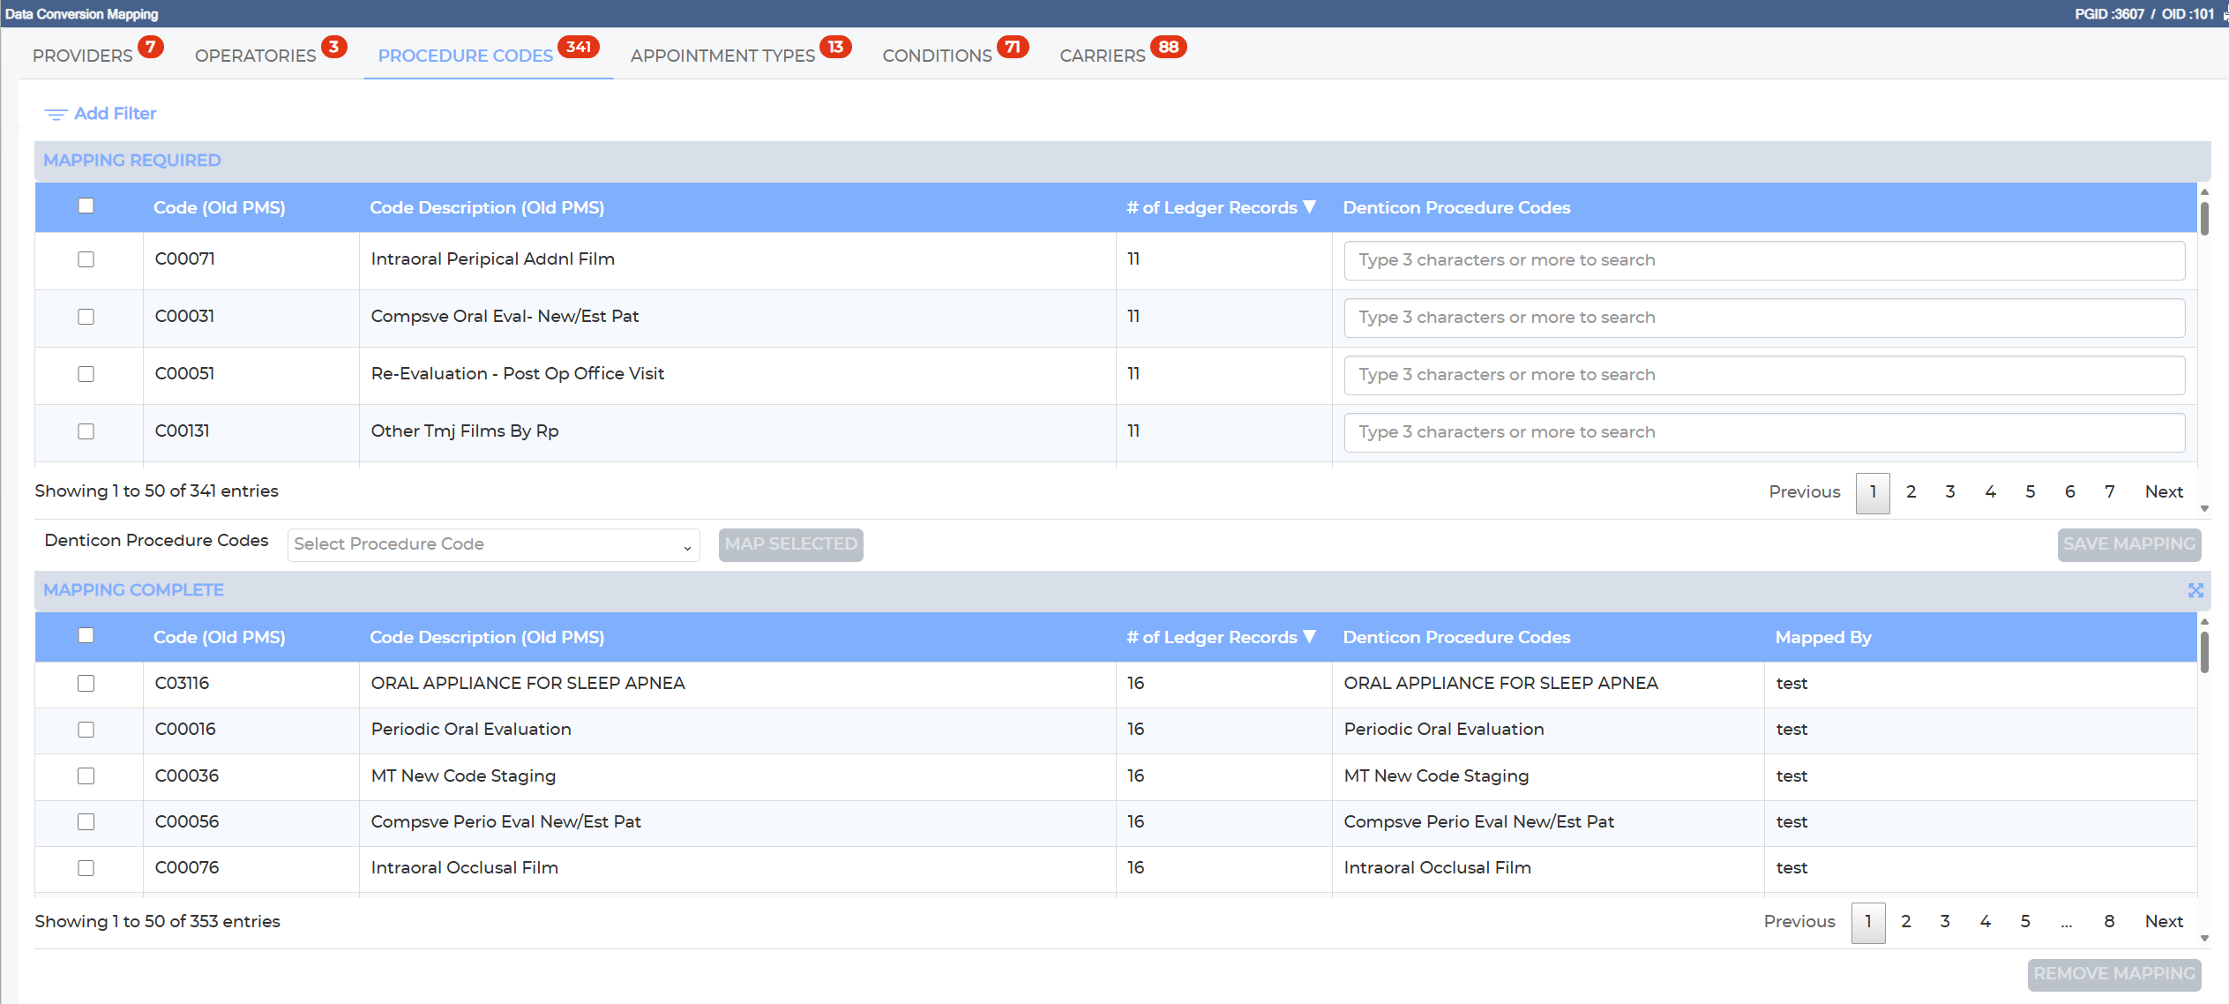Click the Carriers count badge 88
This screenshot has width=2229, height=1004.
[1169, 47]
